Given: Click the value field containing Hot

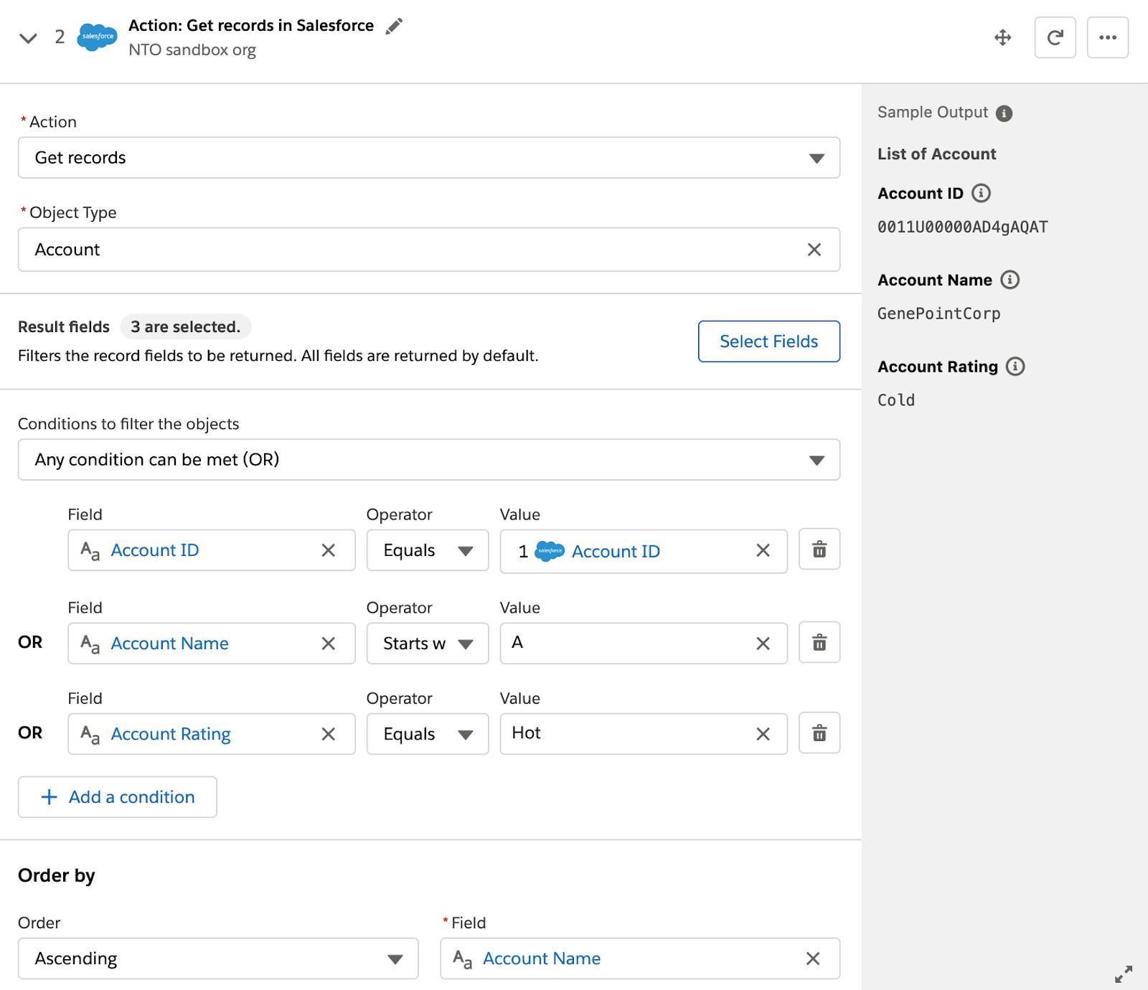Looking at the screenshot, I should 624,733.
